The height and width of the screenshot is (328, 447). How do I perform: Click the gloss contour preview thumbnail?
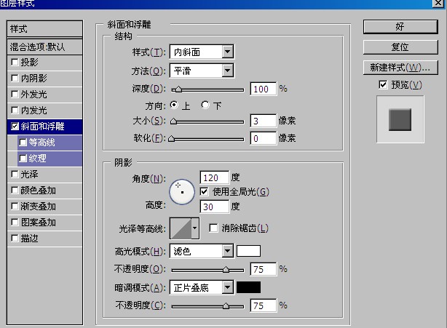[181, 228]
